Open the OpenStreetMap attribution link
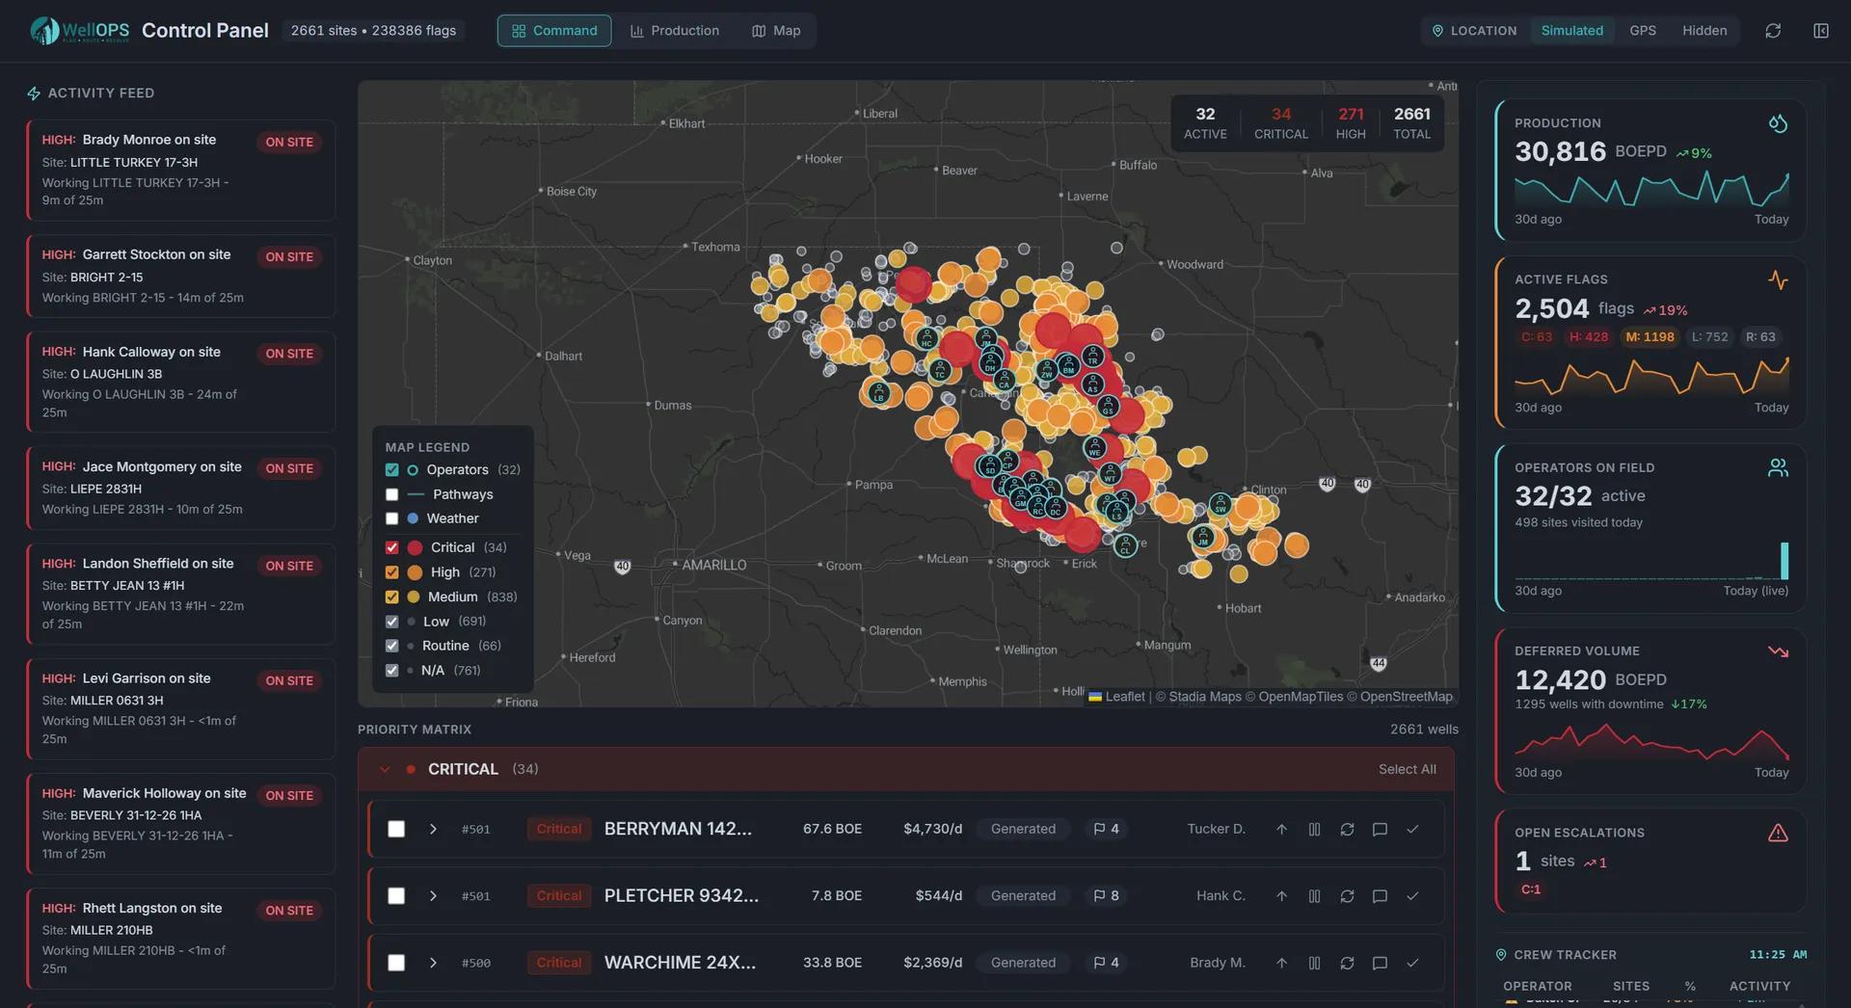This screenshot has width=1851, height=1008. tap(1406, 697)
